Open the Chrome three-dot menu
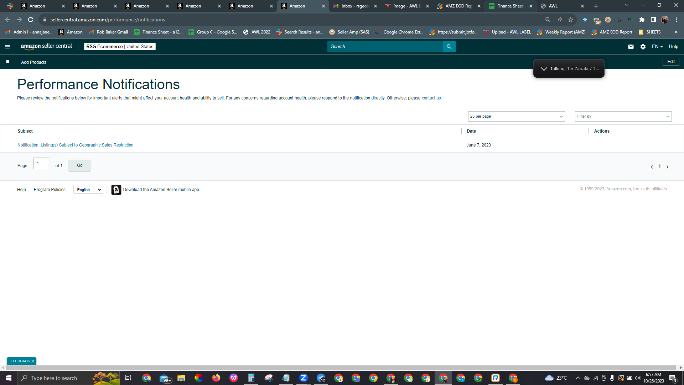 [x=676, y=20]
